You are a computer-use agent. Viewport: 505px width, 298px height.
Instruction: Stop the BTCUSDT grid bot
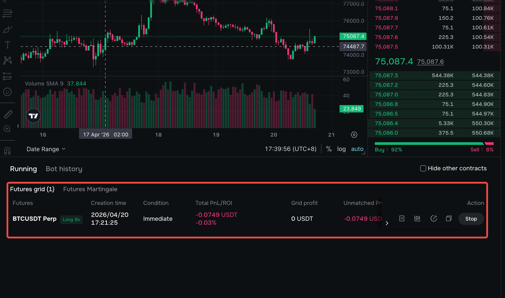(471, 219)
